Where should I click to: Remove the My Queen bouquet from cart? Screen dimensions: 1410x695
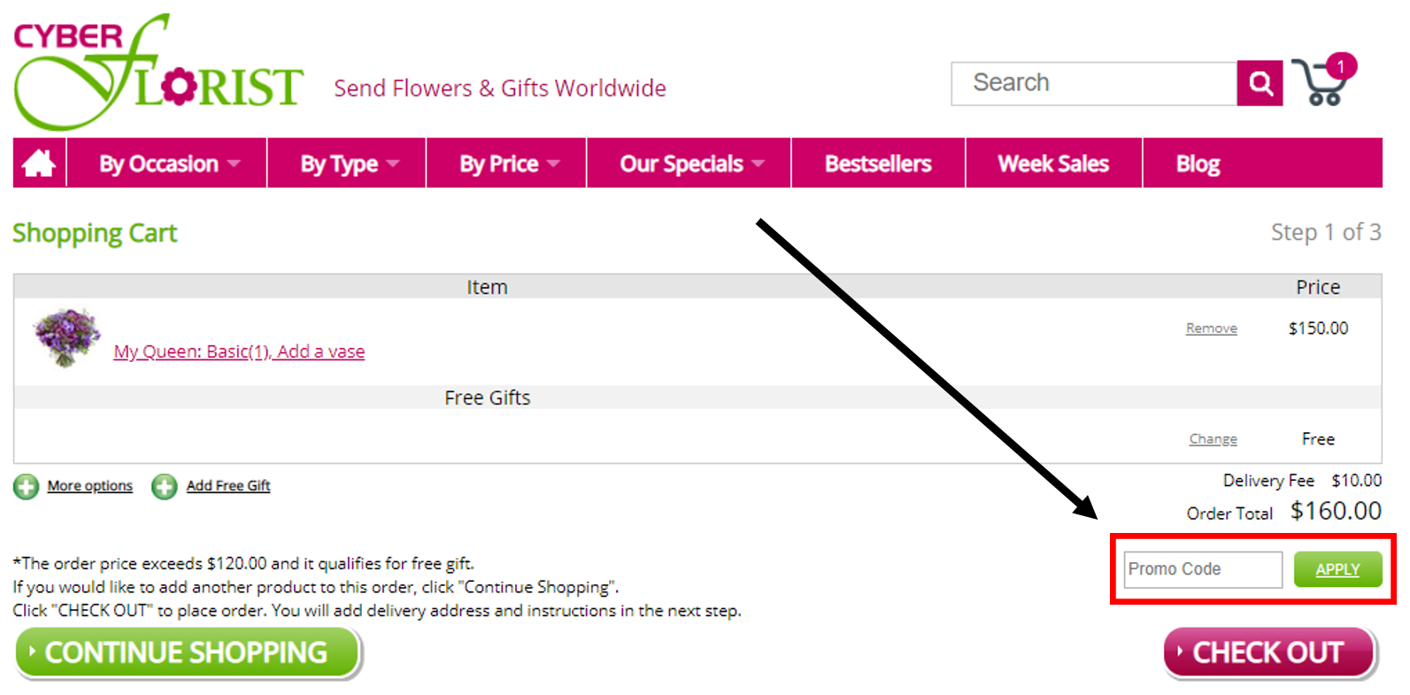click(x=1211, y=328)
